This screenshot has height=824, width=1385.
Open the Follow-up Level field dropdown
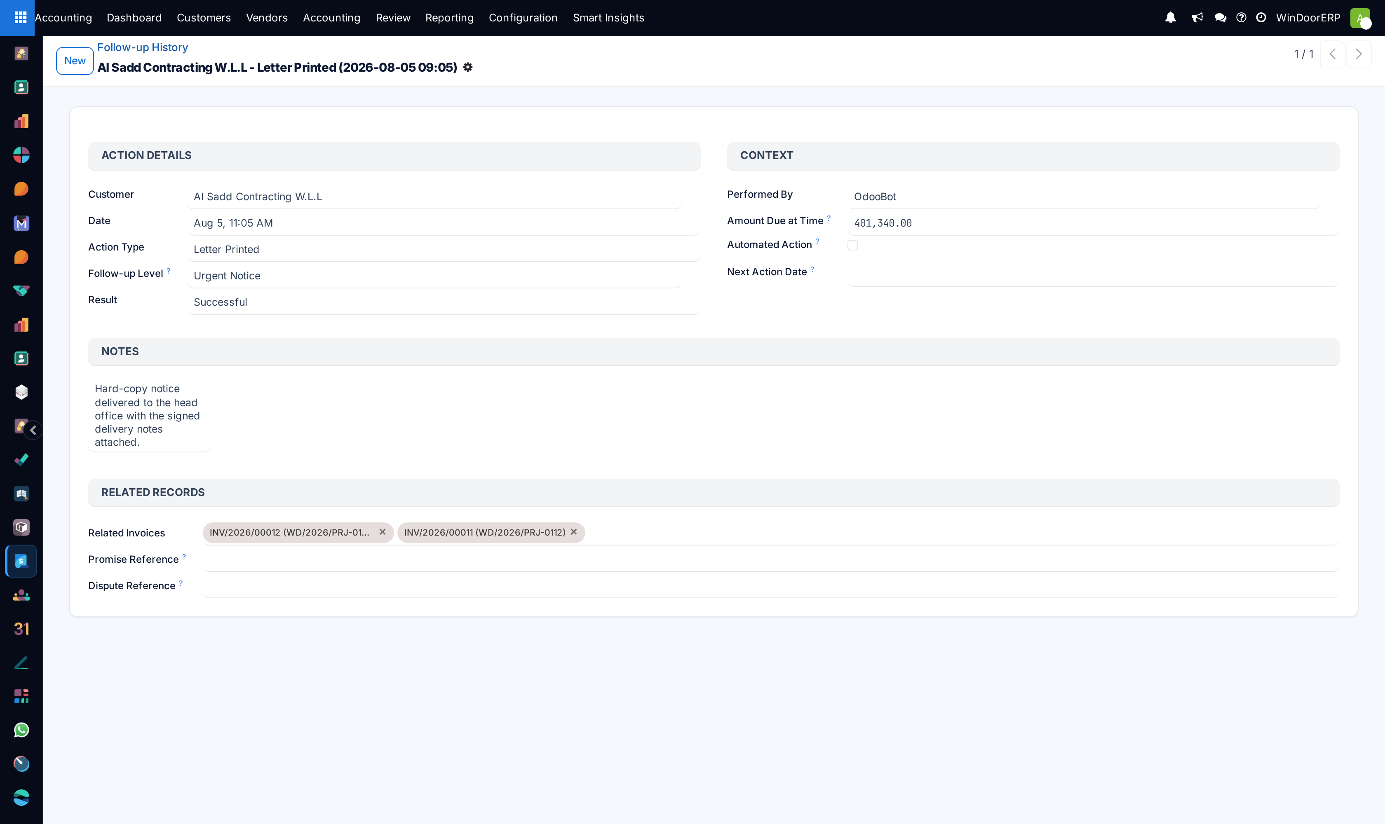tap(434, 276)
